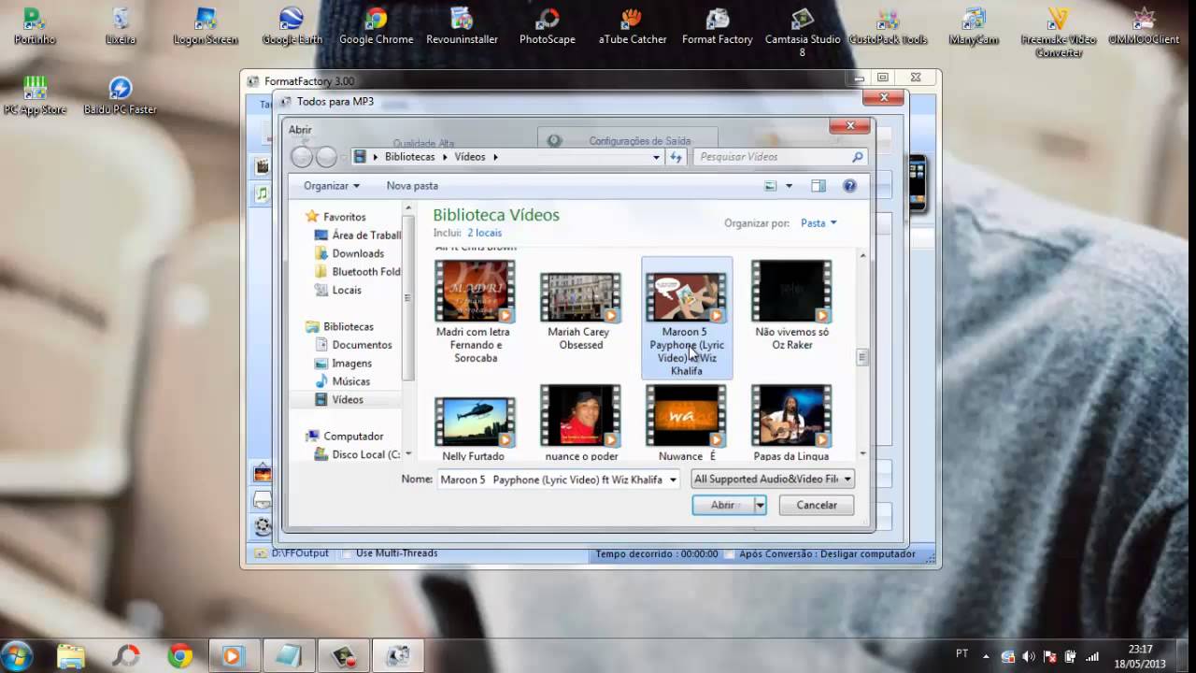Select the PC App Store desktop icon
This screenshot has width=1196, height=673.
coord(35,95)
